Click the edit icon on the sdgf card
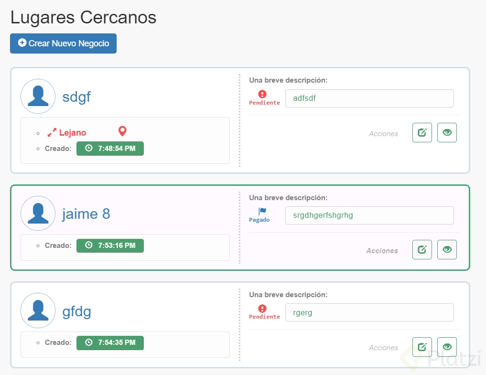Image resolution: width=486 pixels, height=375 pixels. [x=422, y=132]
